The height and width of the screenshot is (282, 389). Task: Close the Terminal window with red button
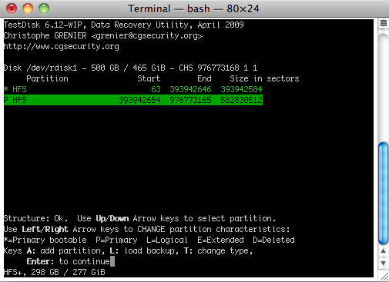pos(12,8)
